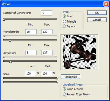Click the Amplitude minimum slider handle
Viewport: 110px width, 101px height.
click(x=4, y=58)
